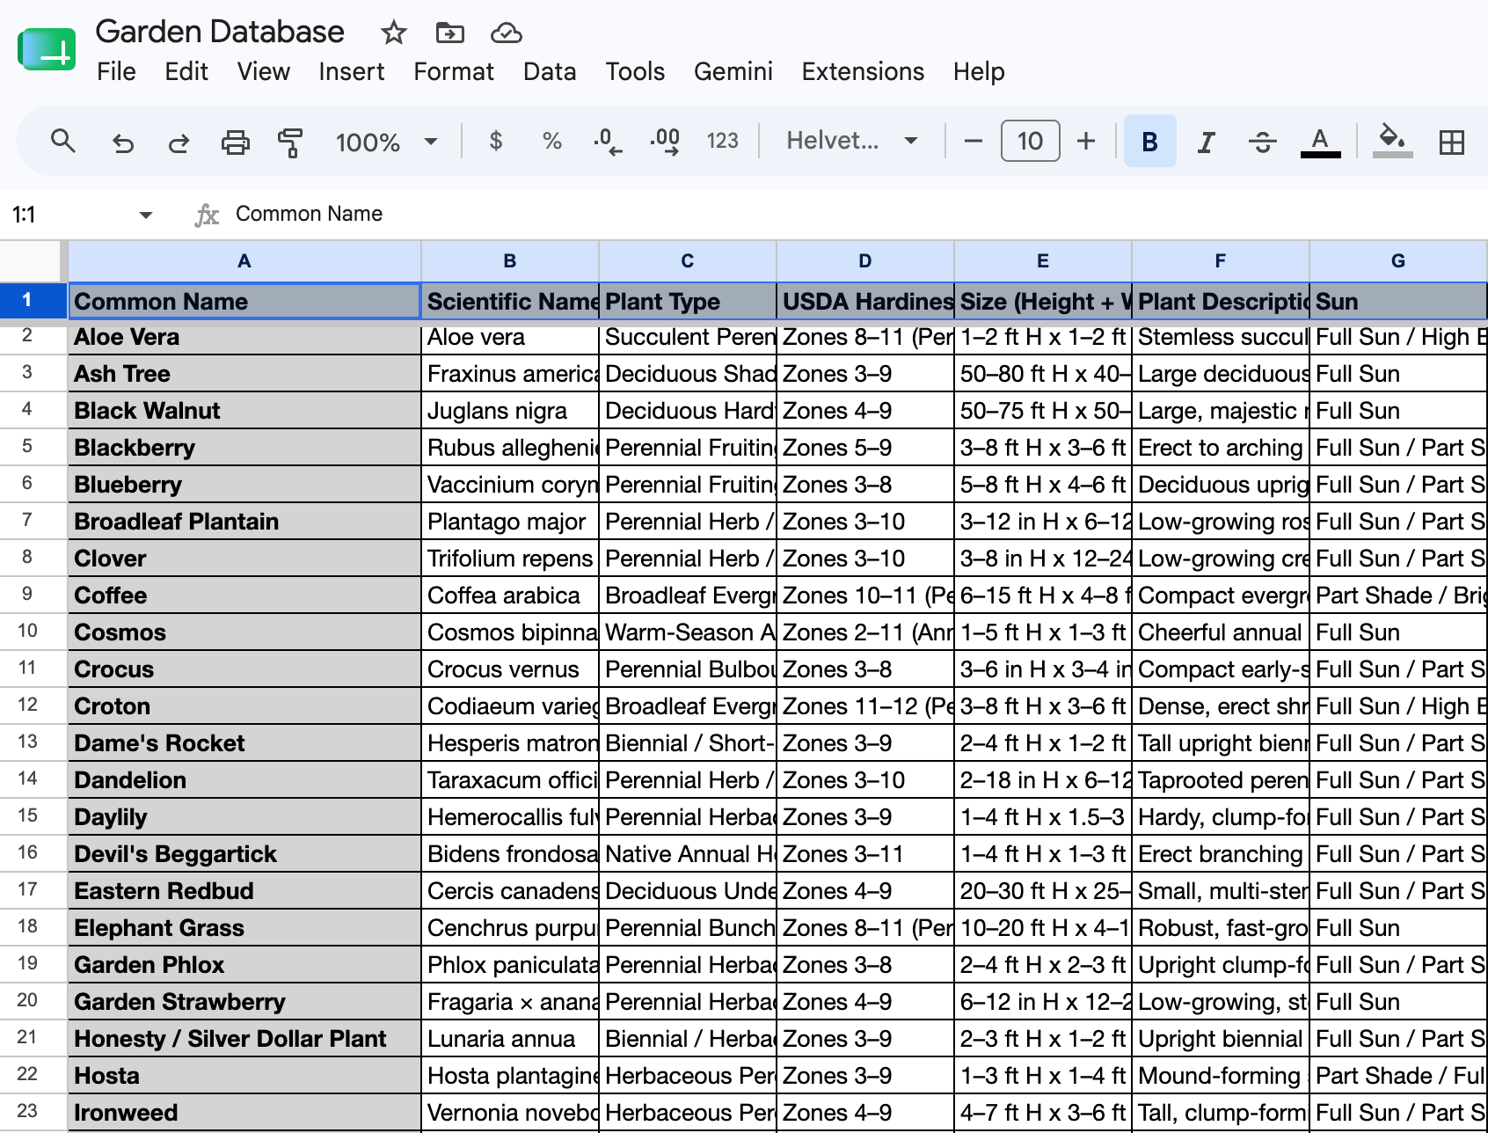The height and width of the screenshot is (1133, 1488).
Task: Open the search menus magnifier
Action: (62, 141)
